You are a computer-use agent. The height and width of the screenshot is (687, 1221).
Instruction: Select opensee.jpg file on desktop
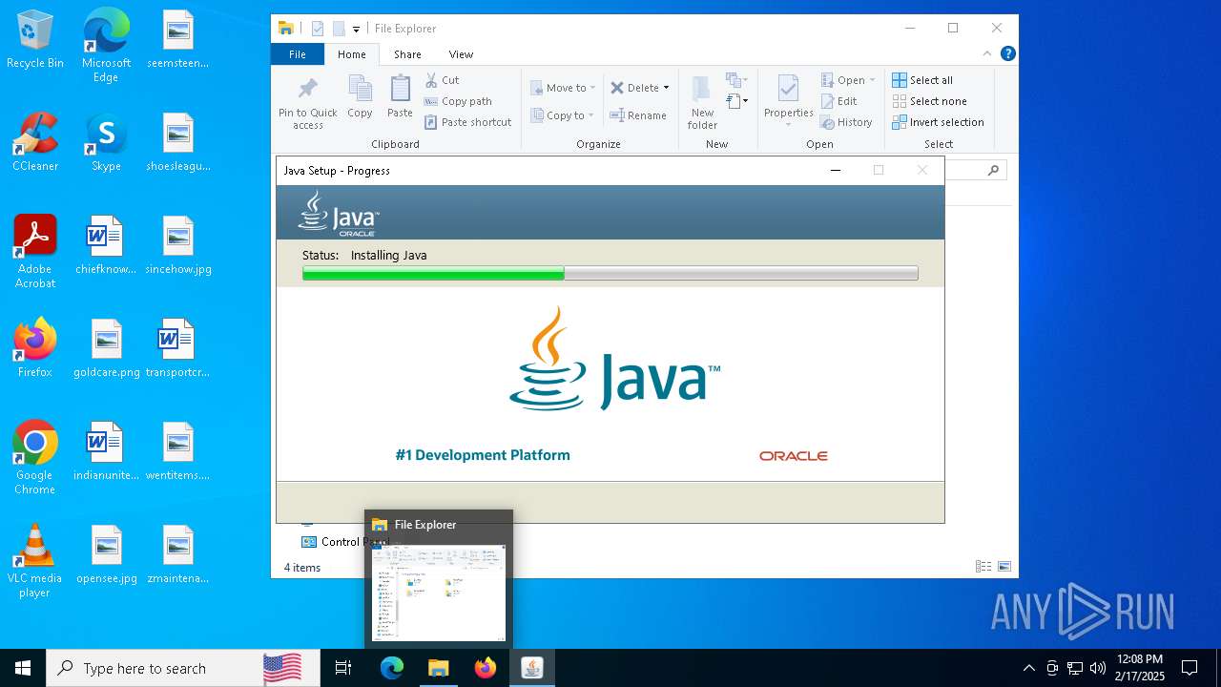[106, 554]
